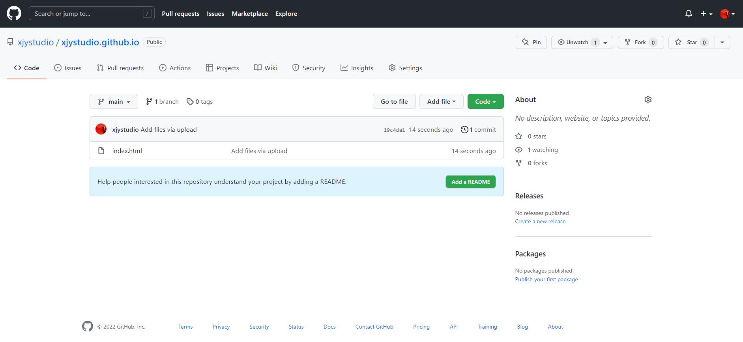The image size is (743, 342).
Task: Open the About section settings gear
Action: pyautogui.click(x=648, y=100)
